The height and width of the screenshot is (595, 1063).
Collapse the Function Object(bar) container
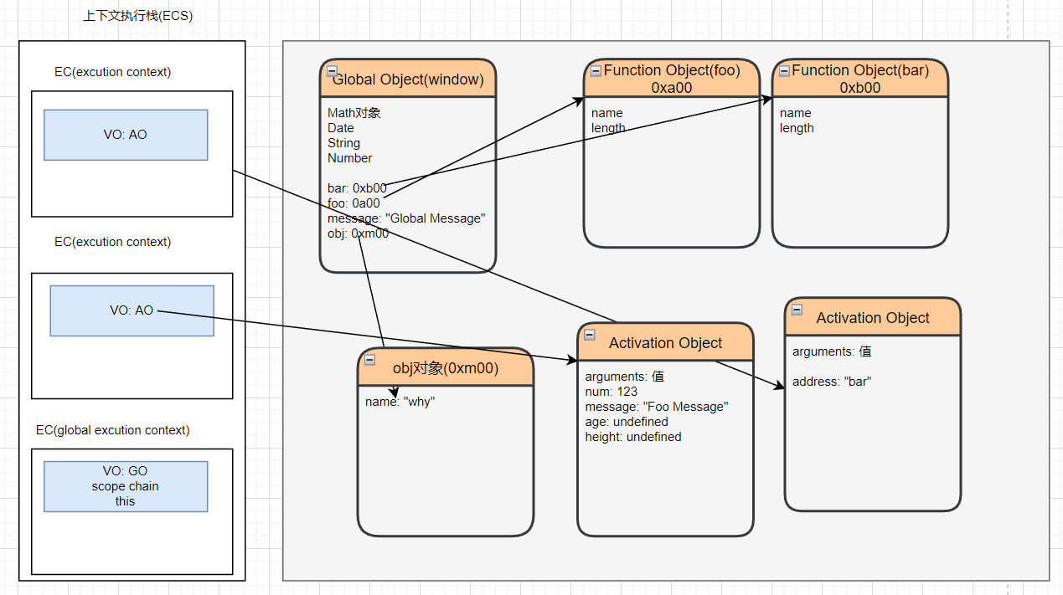[784, 70]
